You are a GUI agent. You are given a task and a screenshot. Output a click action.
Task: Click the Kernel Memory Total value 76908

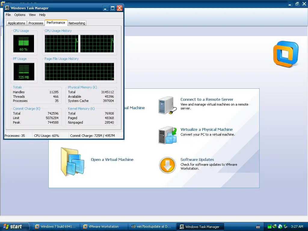click(x=109, y=113)
